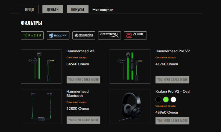This screenshot has height=132, width=221.
Task: Click Hammerhead V2 product image
Action: 41,66
